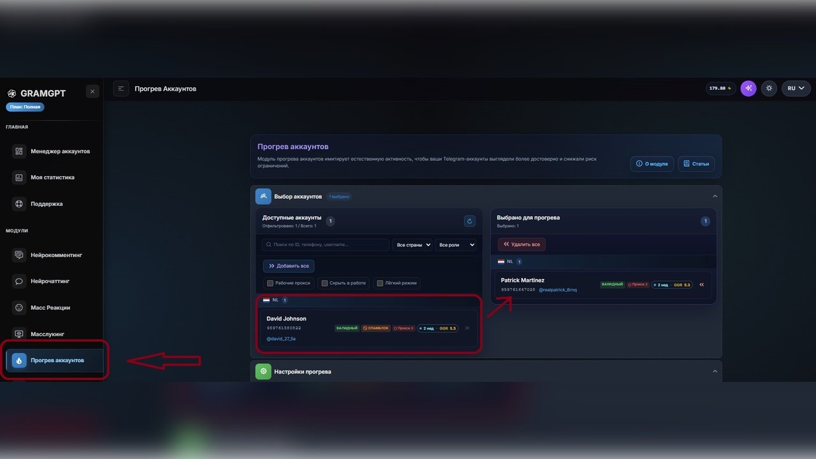Toggle the sidebar menu hamburger icon
The width and height of the screenshot is (816, 459).
point(121,89)
